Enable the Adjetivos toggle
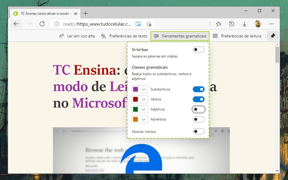The height and width of the screenshot is (180, 288). (199, 109)
